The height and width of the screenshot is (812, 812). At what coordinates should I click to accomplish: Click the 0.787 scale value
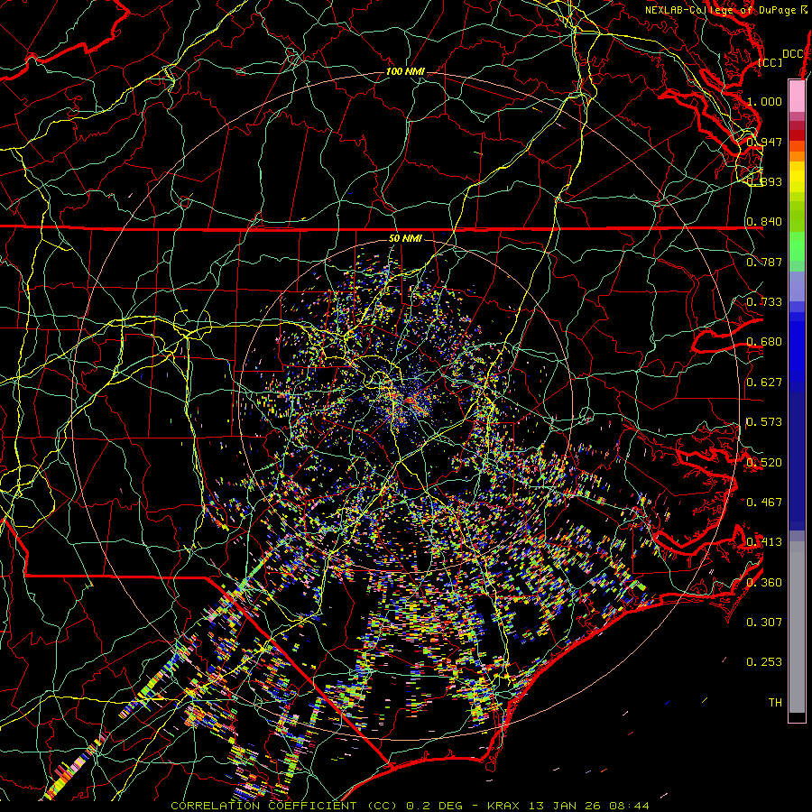click(764, 262)
